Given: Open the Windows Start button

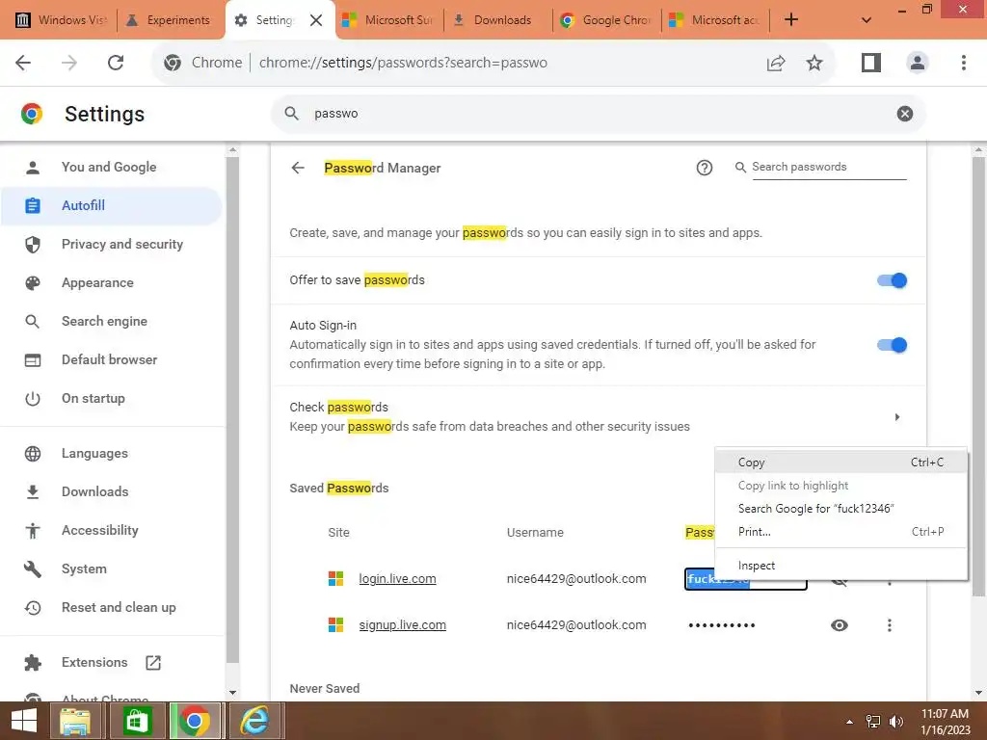Looking at the screenshot, I should tap(24, 721).
